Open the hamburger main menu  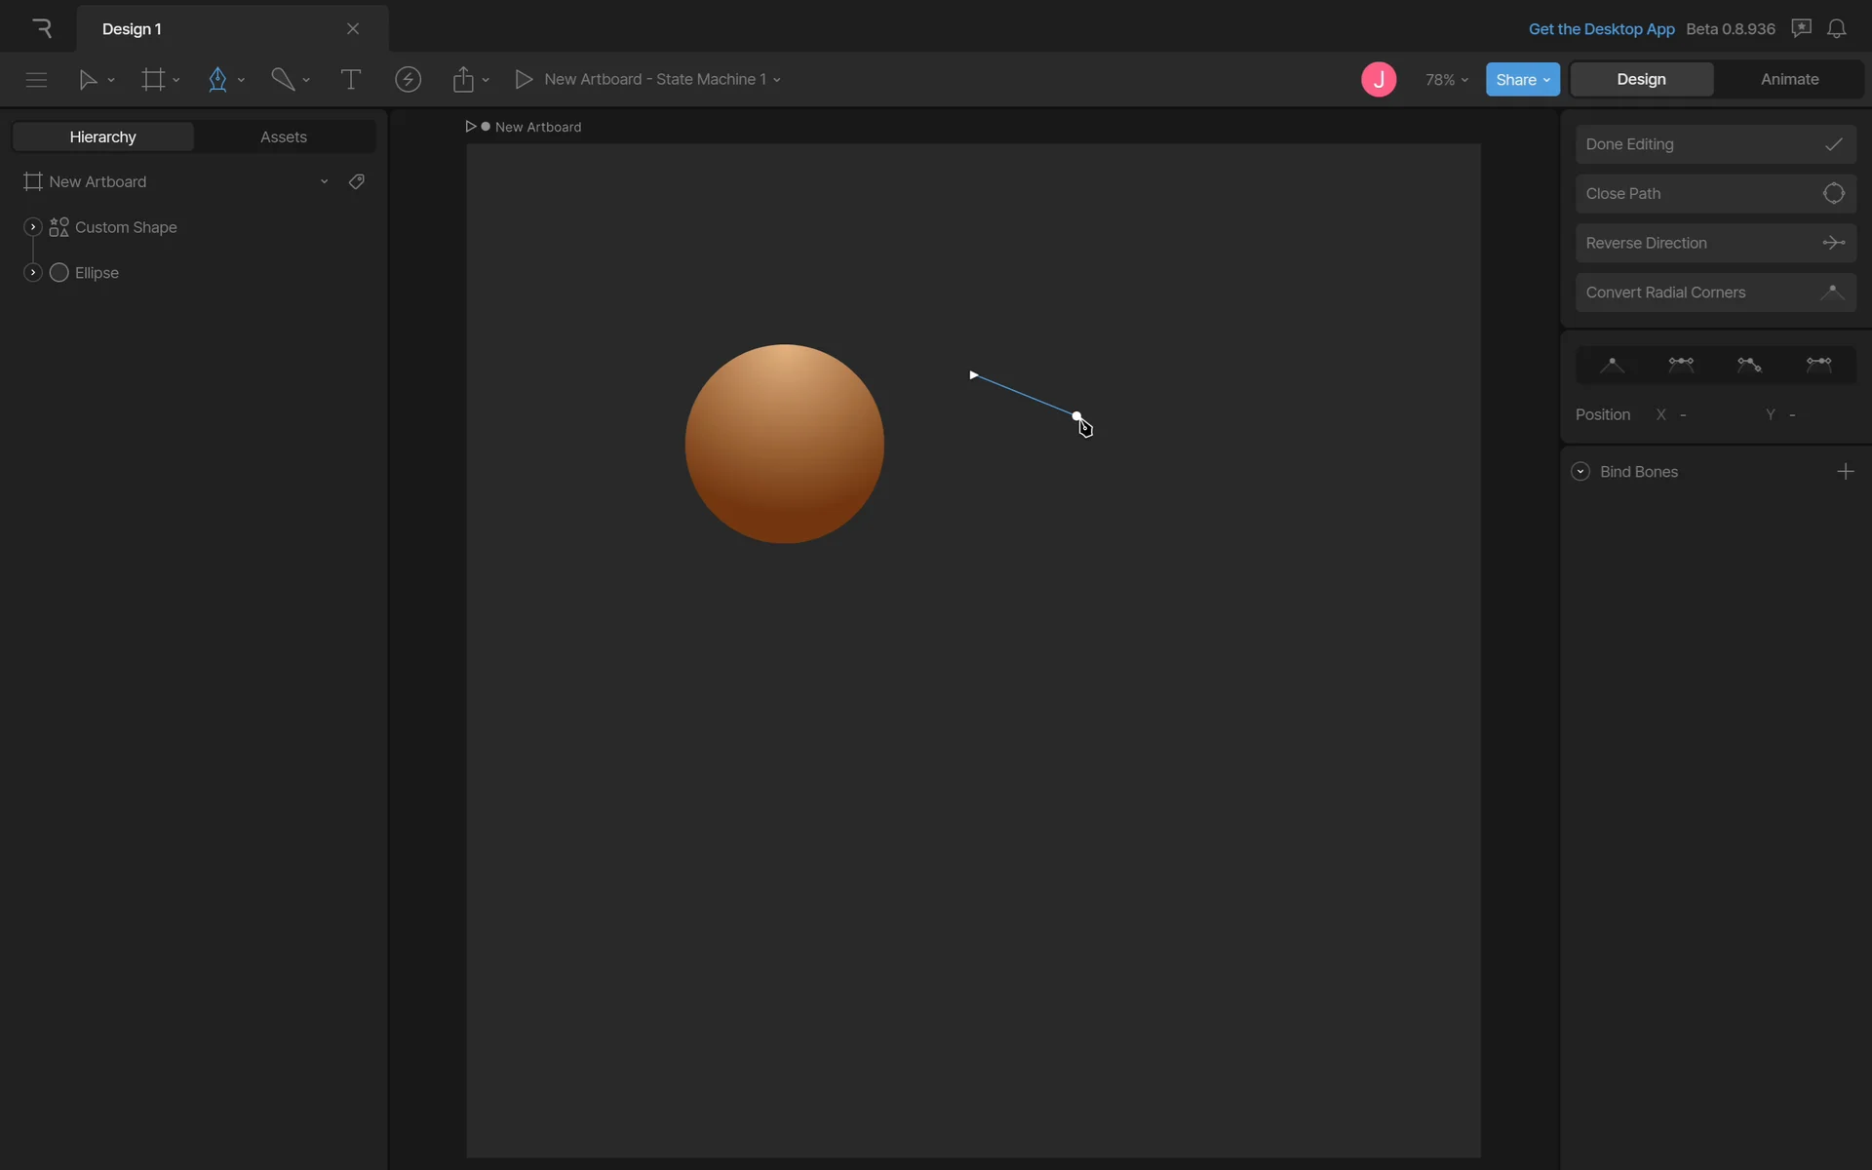pyautogui.click(x=36, y=79)
